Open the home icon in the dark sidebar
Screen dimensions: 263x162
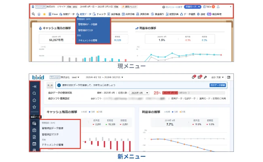pos(34,100)
